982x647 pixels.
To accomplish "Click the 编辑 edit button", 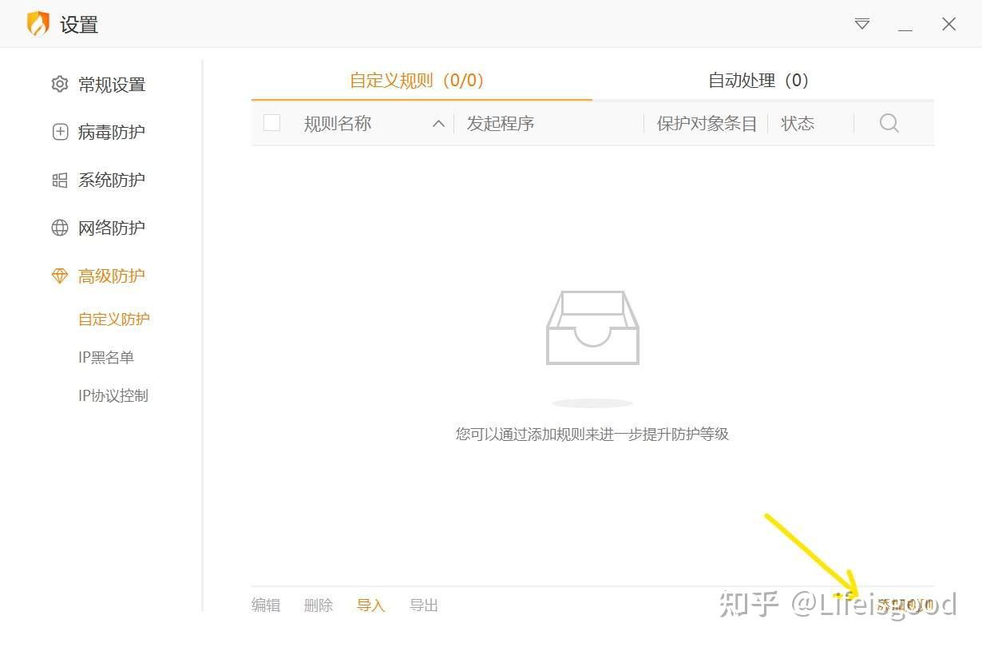I will pyautogui.click(x=266, y=605).
